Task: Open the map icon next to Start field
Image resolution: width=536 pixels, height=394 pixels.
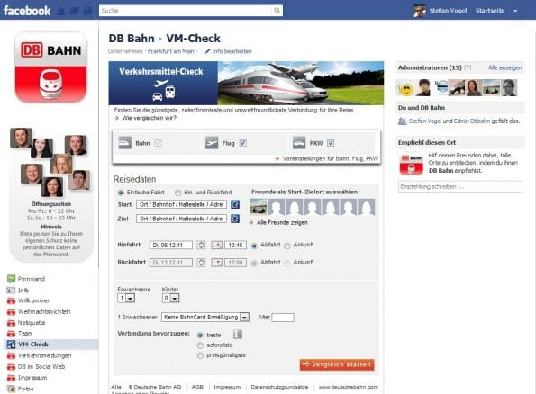Action: click(235, 204)
